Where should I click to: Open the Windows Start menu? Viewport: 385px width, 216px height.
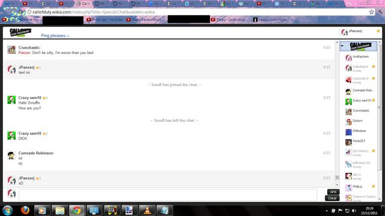[8, 211]
